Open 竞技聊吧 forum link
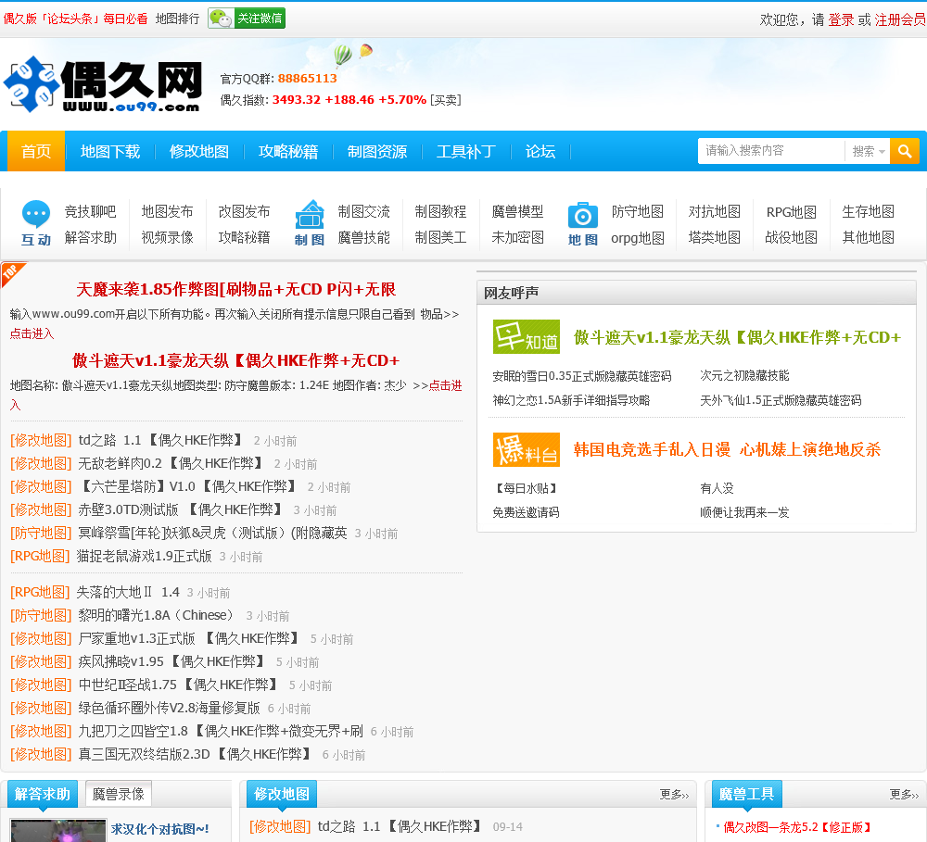The height and width of the screenshot is (842, 927). pos(91,211)
